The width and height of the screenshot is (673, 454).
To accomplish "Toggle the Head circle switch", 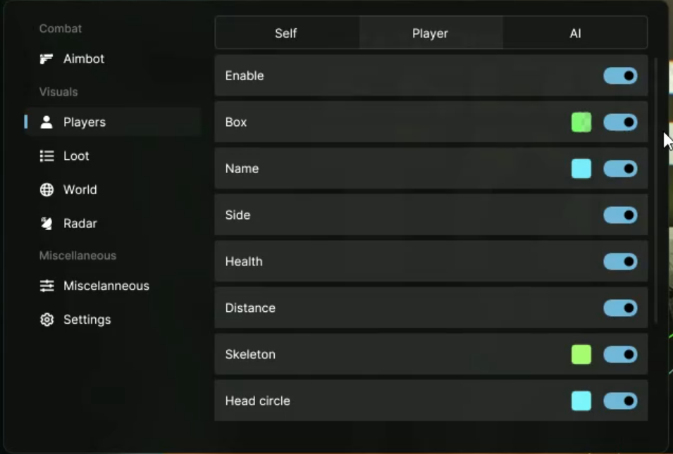I will coord(620,401).
